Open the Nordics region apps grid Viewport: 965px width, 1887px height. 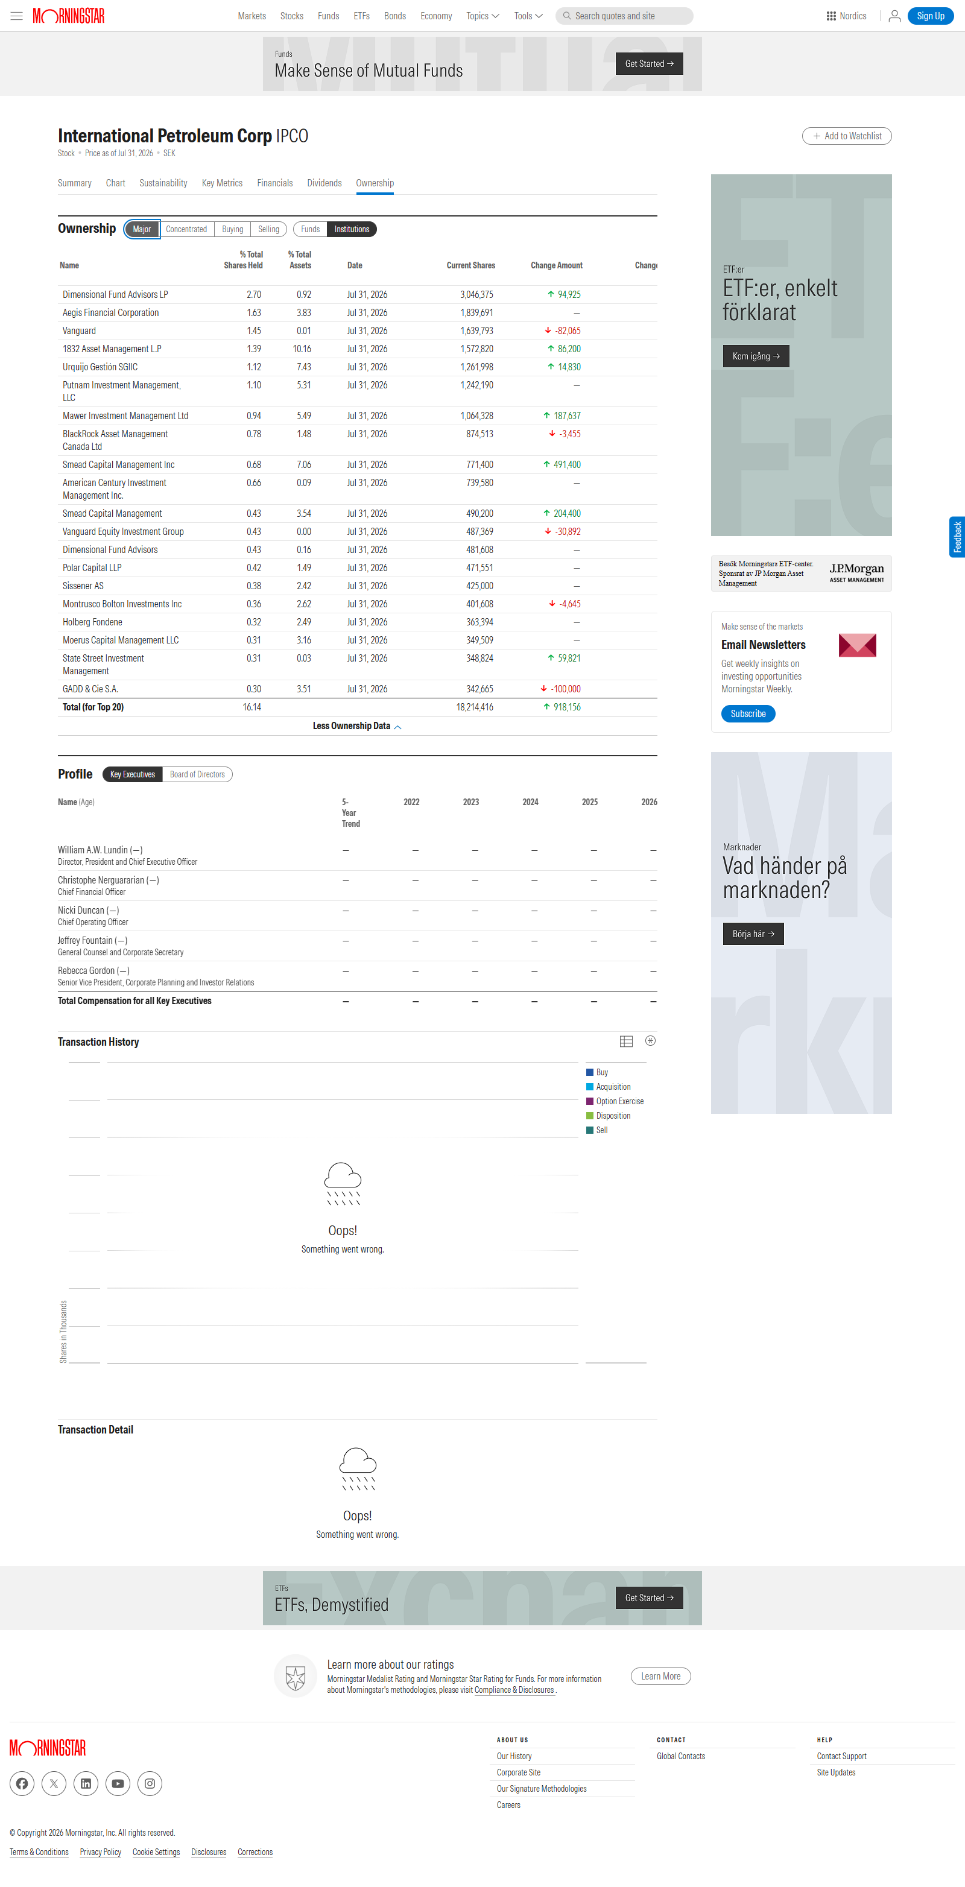846,16
